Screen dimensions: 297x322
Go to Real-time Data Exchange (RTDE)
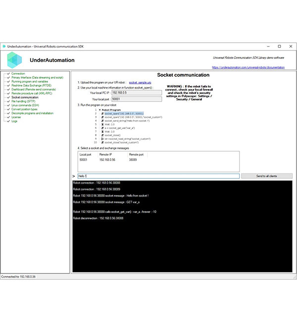pos(31,85)
